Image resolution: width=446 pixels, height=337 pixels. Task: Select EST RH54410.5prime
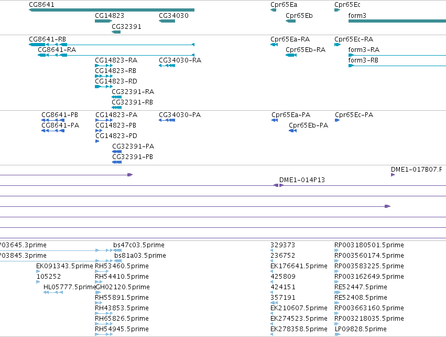tap(99, 282)
